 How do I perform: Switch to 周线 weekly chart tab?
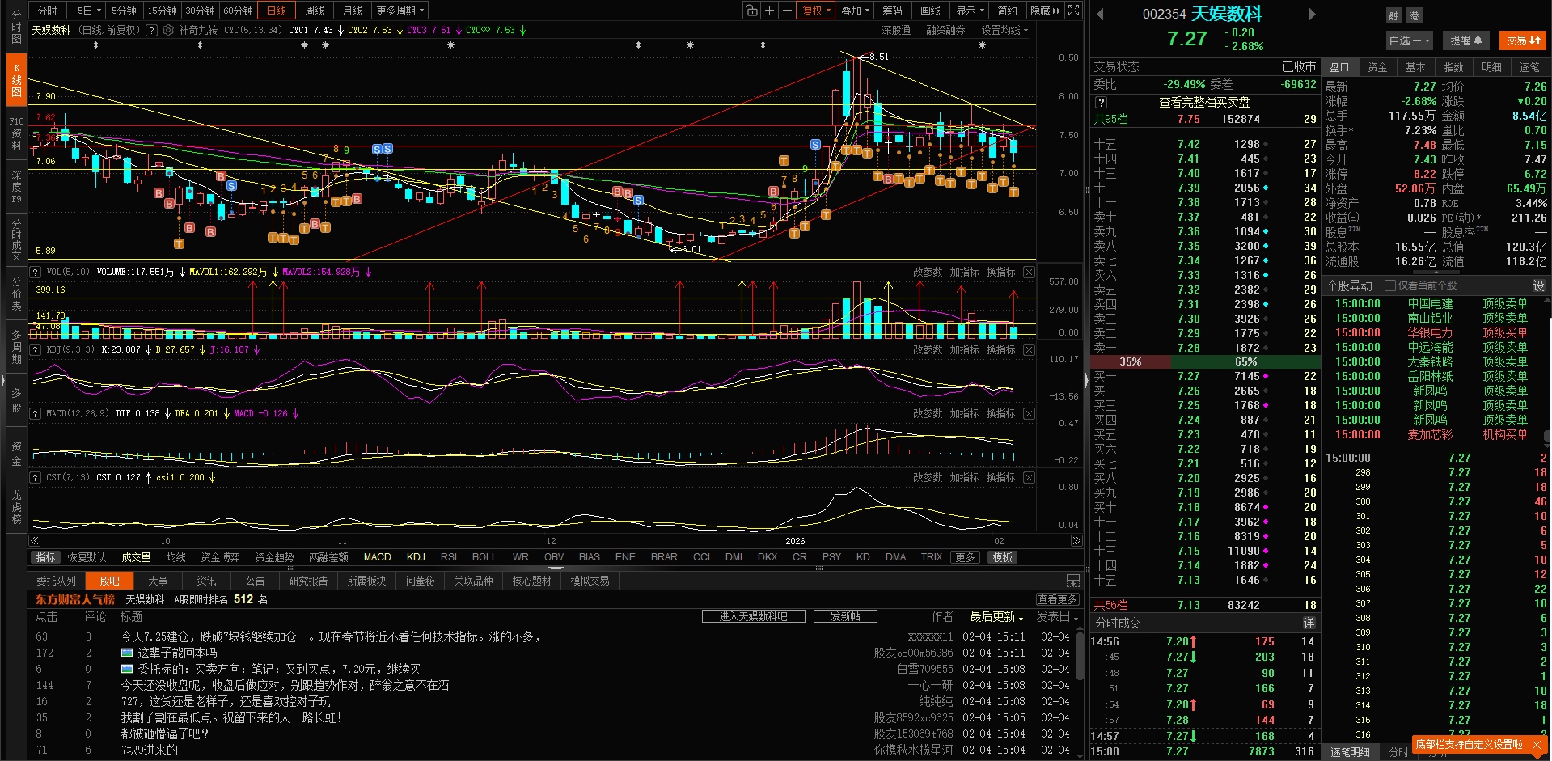point(315,11)
